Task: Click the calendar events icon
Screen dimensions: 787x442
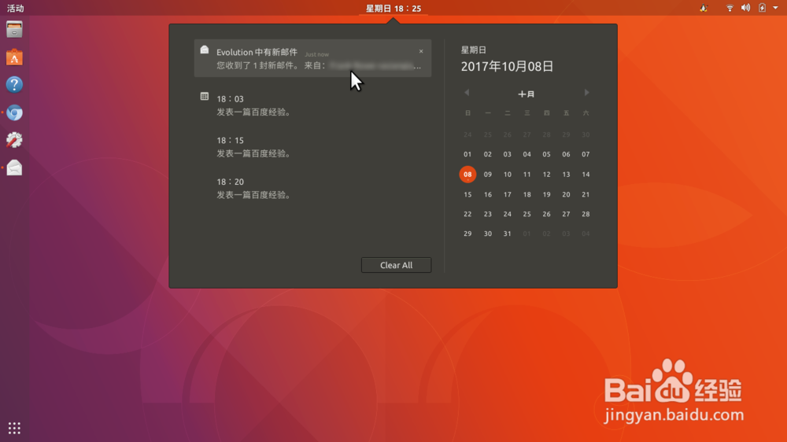Action: [x=205, y=96]
